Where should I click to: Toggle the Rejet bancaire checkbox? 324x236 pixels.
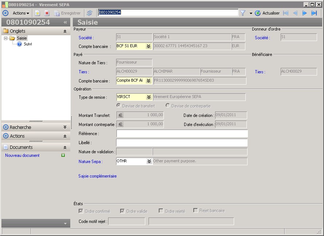[x=195, y=211]
